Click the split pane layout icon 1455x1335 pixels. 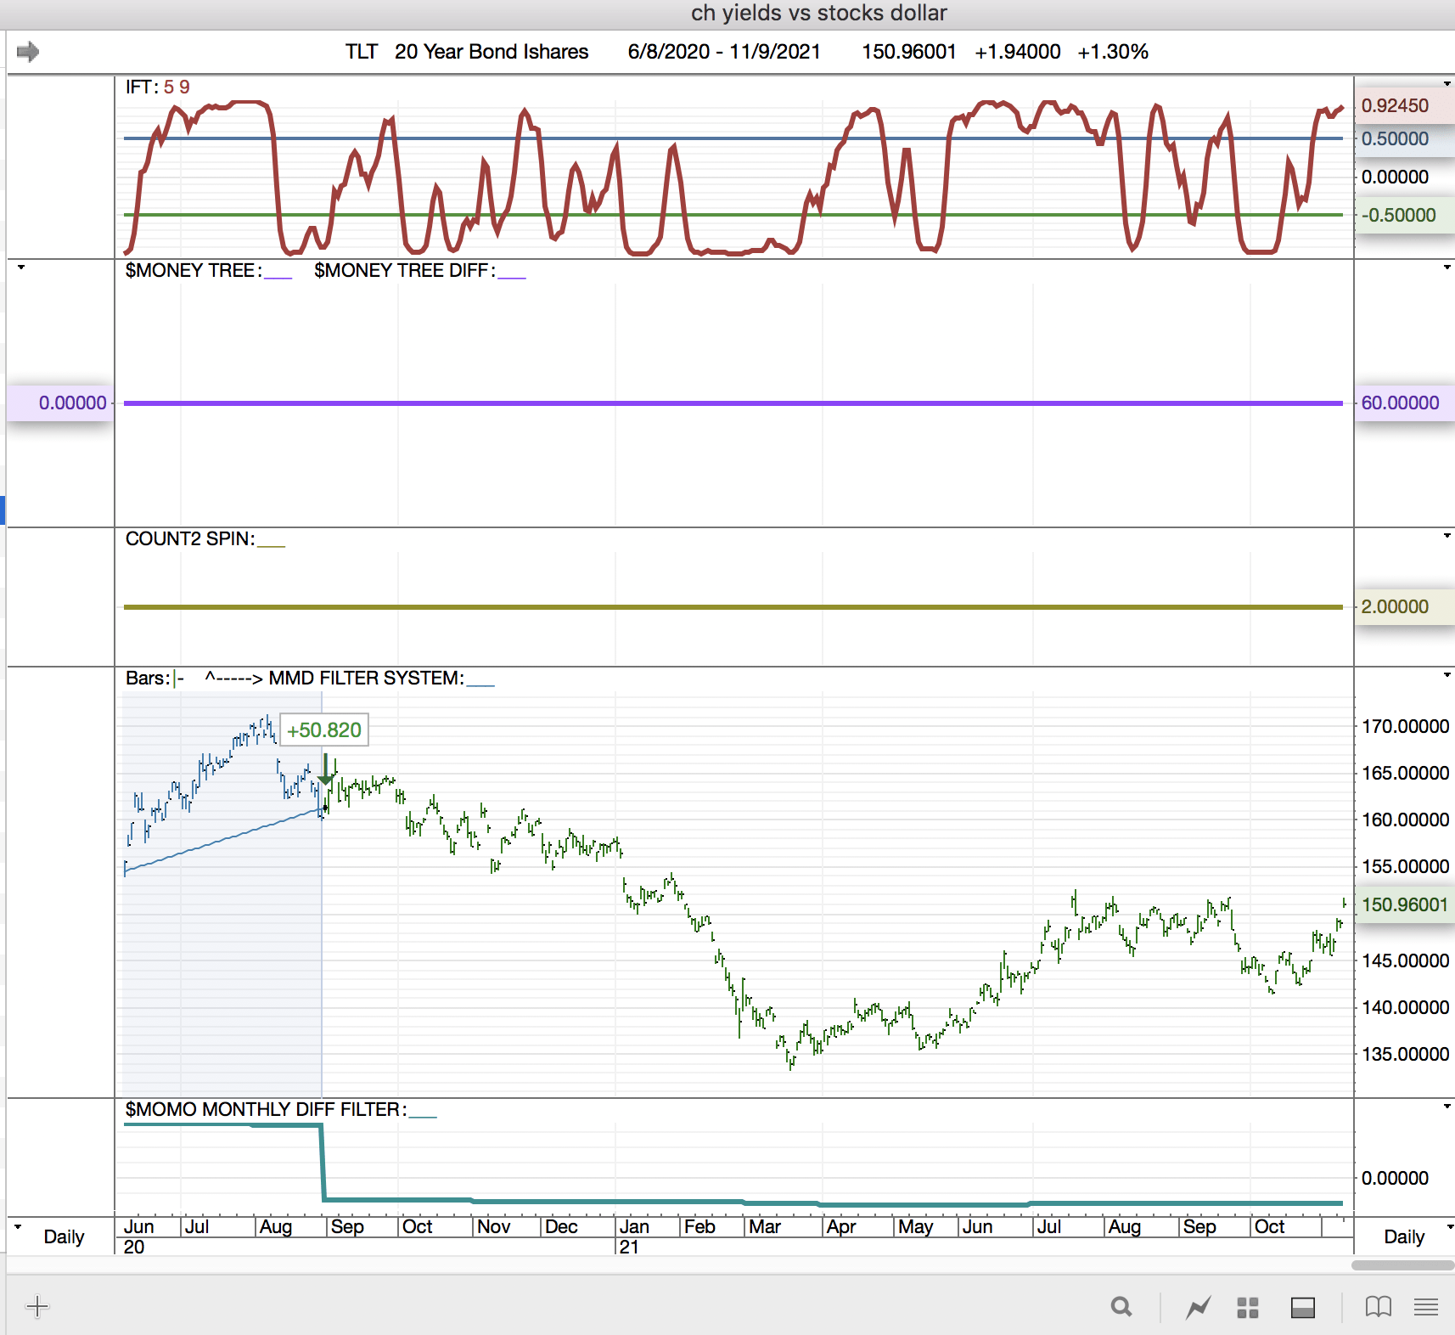coord(1302,1308)
